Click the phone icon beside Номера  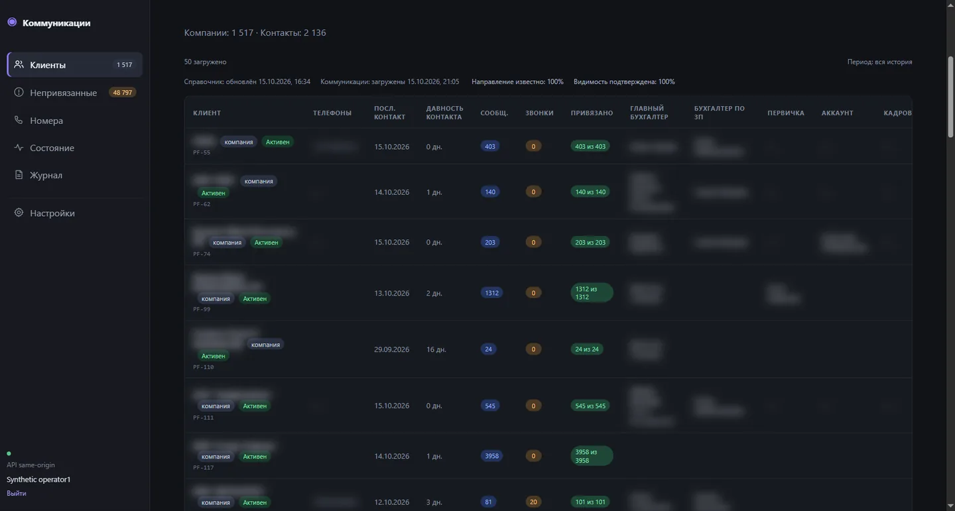(19, 120)
